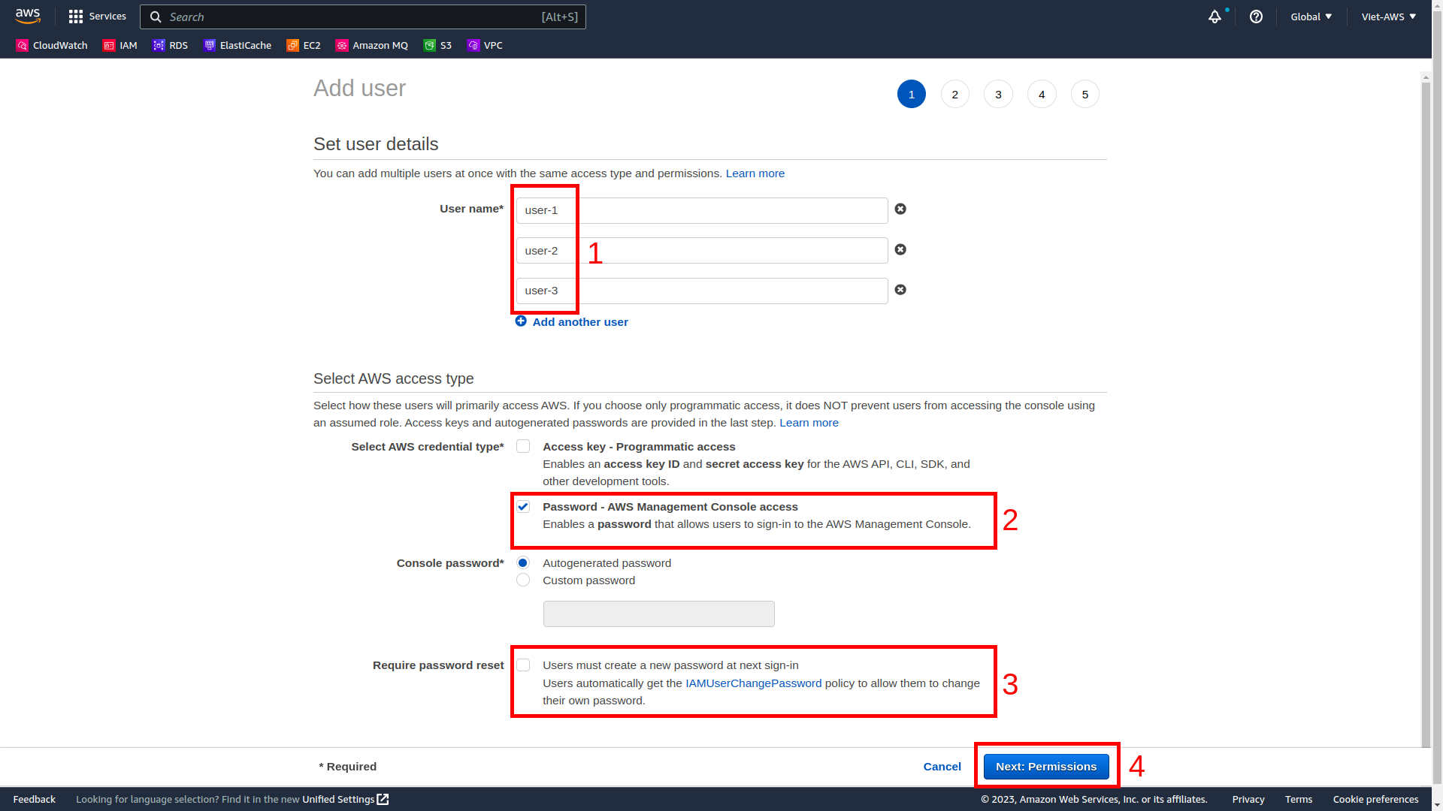Open ElastiCache from favorites bar

(x=237, y=46)
